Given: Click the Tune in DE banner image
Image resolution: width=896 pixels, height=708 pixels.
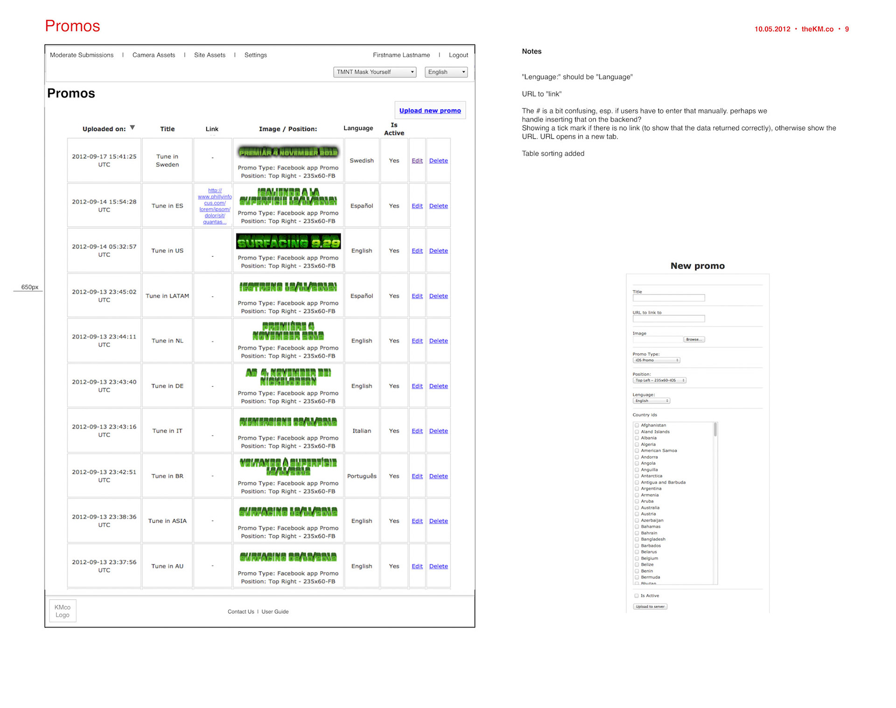Looking at the screenshot, I should click(288, 376).
